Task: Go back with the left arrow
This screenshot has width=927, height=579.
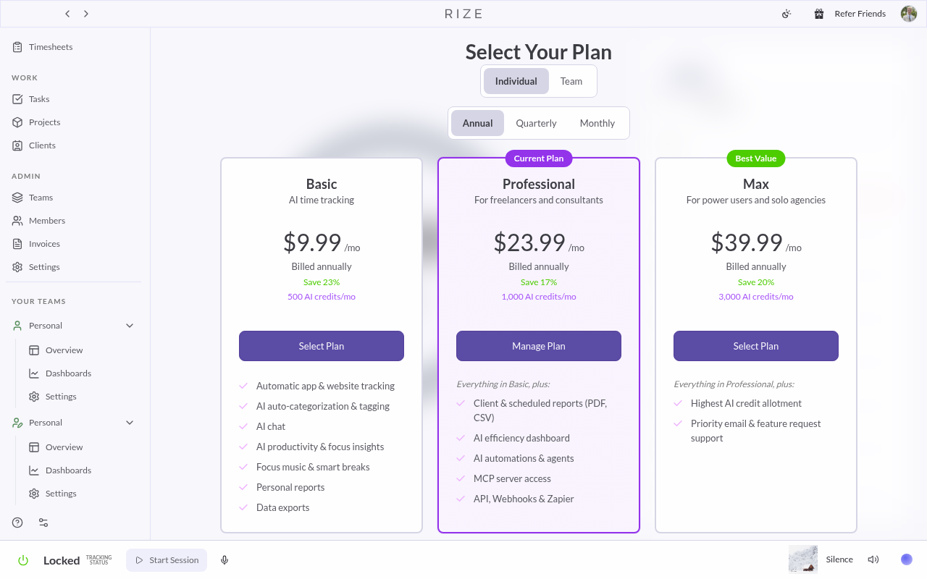Action: pos(67,14)
